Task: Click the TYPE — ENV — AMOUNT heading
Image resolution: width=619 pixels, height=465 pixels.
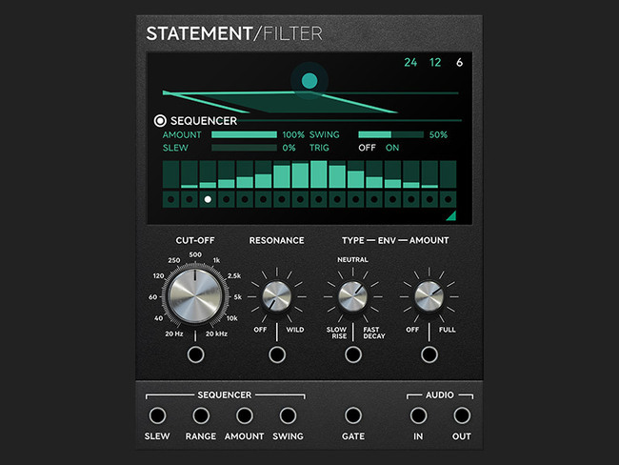Action: tap(395, 240)
